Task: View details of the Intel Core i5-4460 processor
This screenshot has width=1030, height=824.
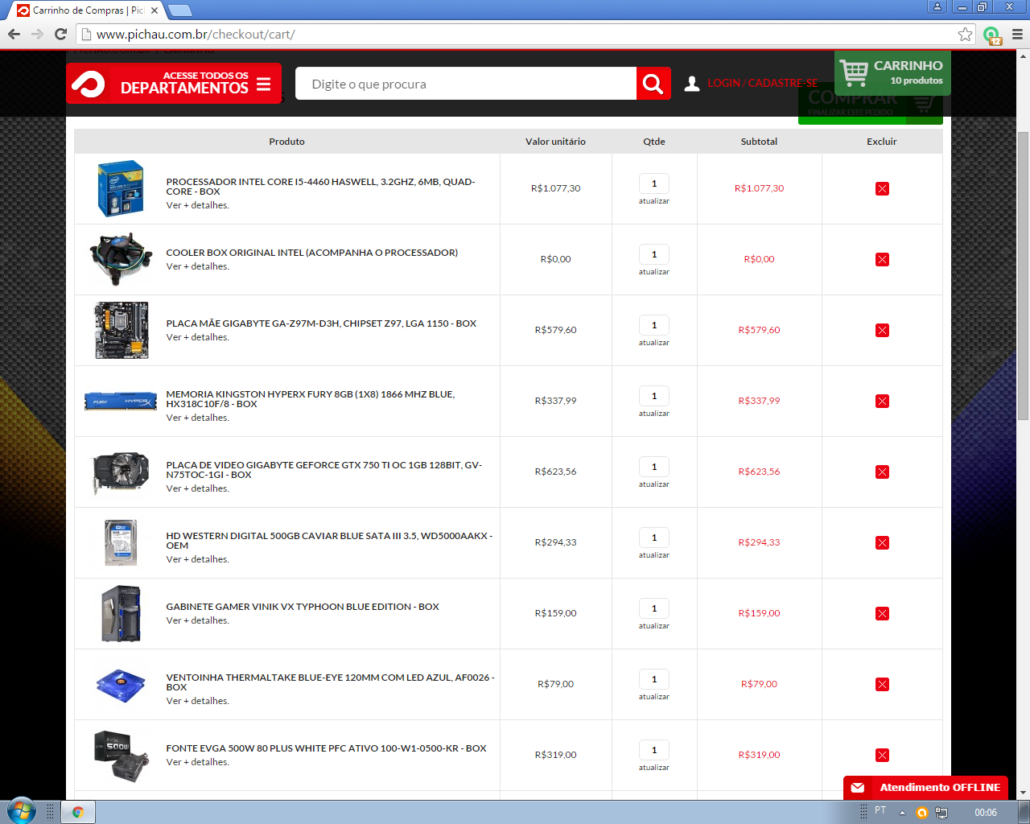Action: point(198,205)
